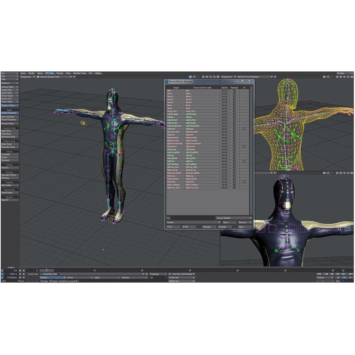
Task: Click the camera icon in top-right viewport header
Action: tap(324, 77)
